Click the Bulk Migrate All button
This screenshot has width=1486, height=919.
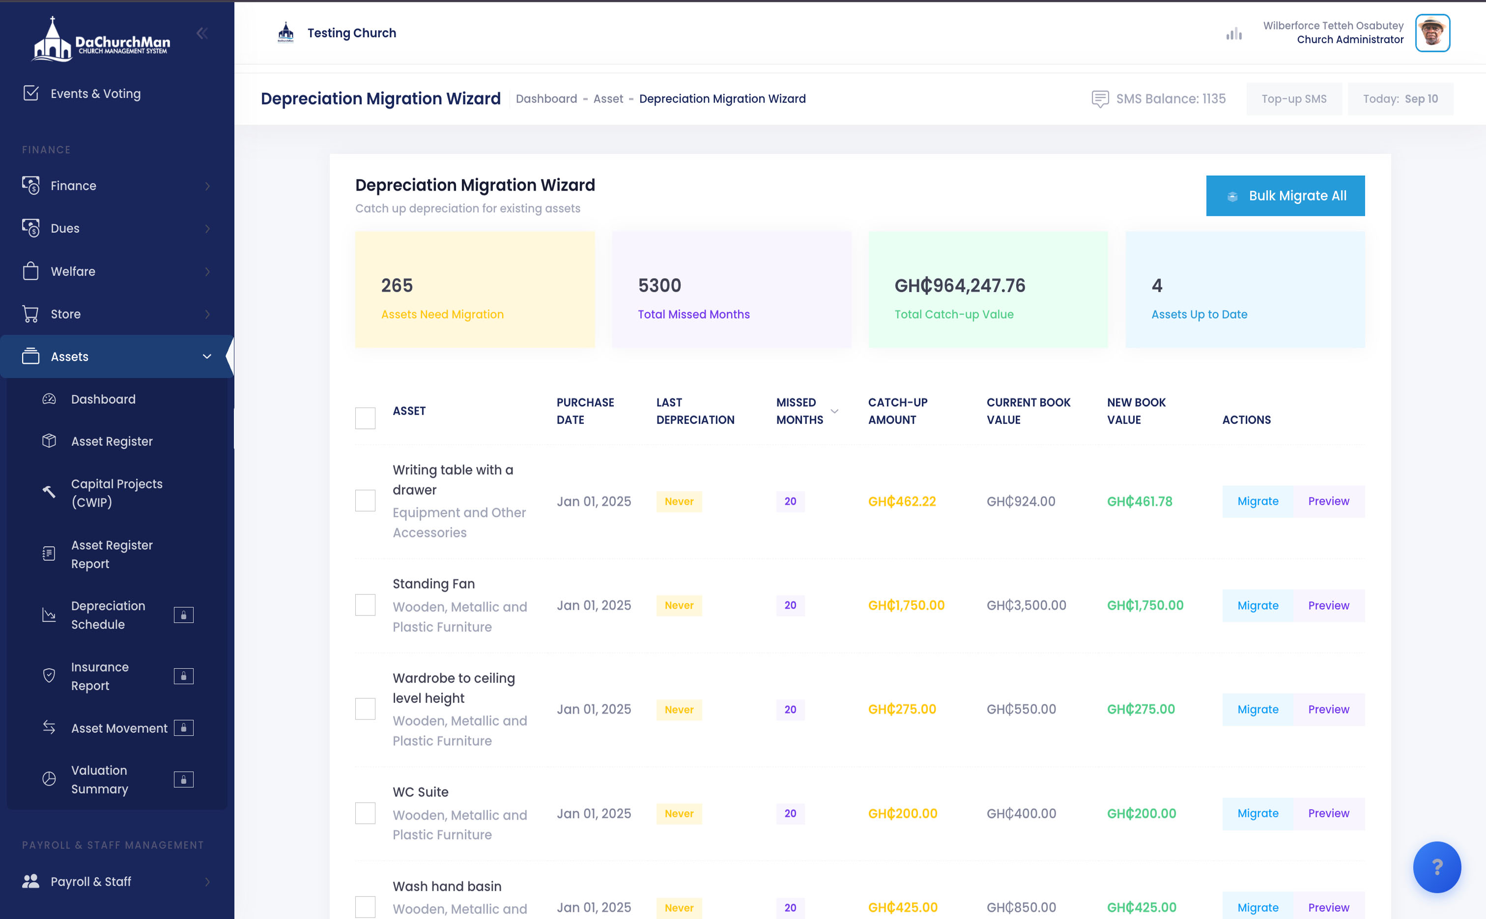pyautogui.click(x=1286, y=195)
